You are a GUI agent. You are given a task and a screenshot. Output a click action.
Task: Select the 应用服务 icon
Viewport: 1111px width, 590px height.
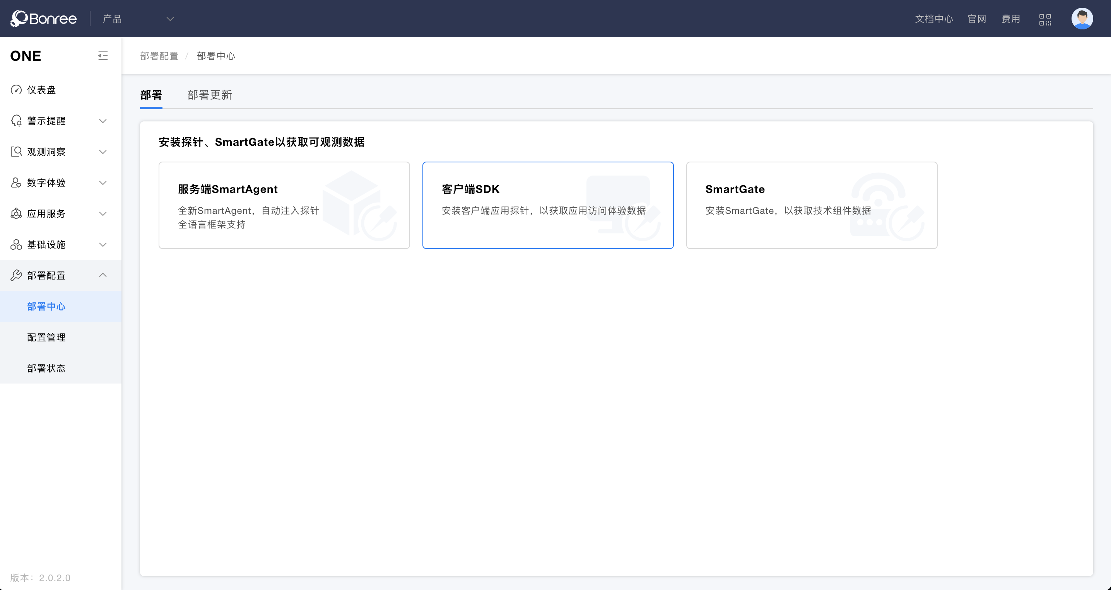tap(16, 213)
